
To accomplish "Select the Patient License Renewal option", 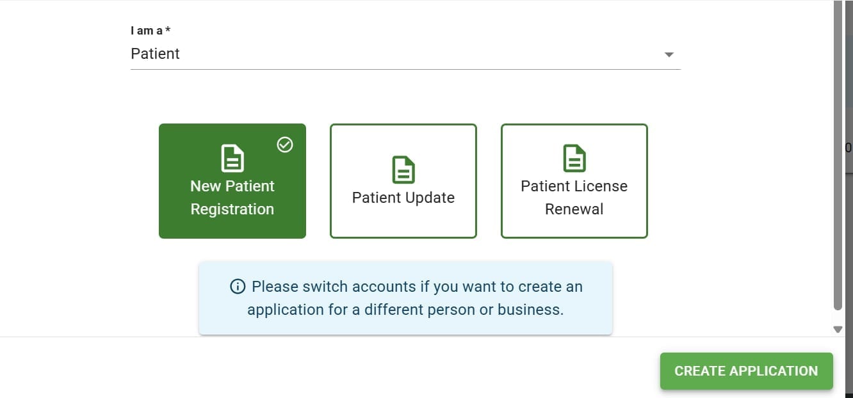I will coord(574,181).
